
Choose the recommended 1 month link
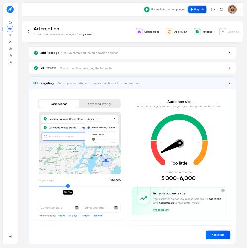(98, 216)
